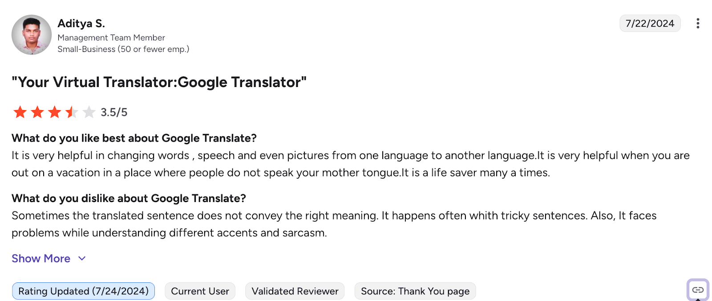Viewport: 712px width, 301px height.
Task: Click the third star in the rating row
Action: (53, 112)
